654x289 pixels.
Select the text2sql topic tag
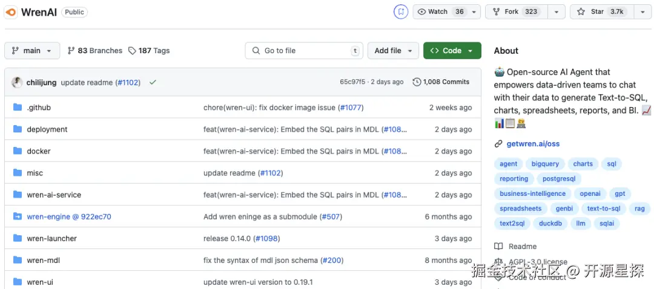coord(512,224)
